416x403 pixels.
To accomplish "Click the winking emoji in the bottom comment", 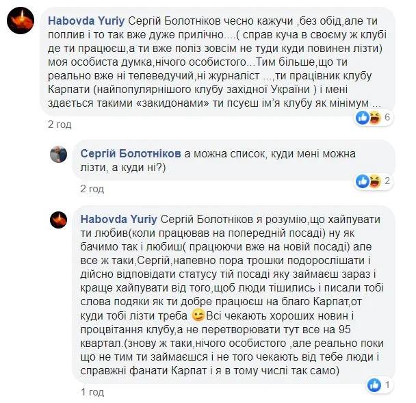I will 198,315.
